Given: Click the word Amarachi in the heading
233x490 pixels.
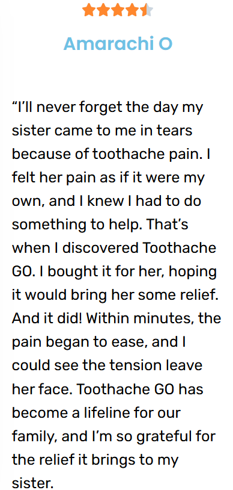Looking at the screenshot, I should (x=109, y=43).
